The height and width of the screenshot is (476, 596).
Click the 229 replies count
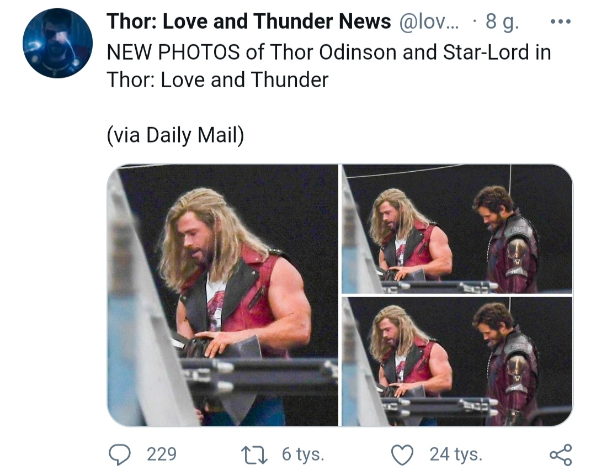click(162, 454)
